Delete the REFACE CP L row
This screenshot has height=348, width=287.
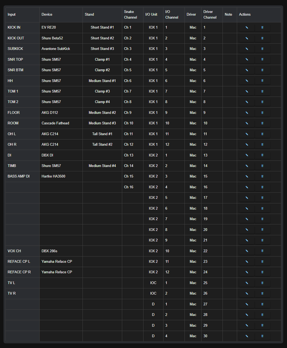point(262,261)
